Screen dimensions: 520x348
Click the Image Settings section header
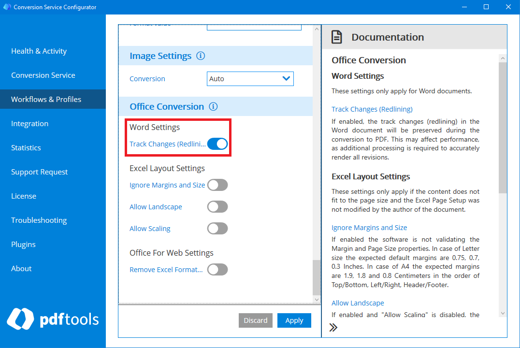216,56
